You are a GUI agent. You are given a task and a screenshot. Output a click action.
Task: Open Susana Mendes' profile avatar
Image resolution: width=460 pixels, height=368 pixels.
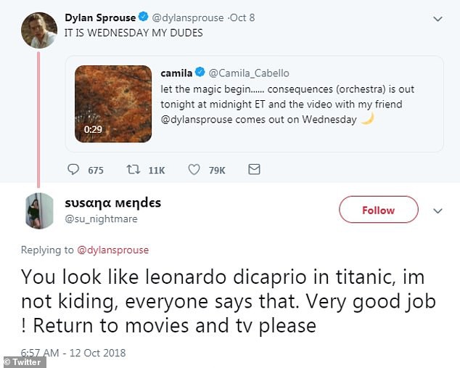click(x=38, y=211)
